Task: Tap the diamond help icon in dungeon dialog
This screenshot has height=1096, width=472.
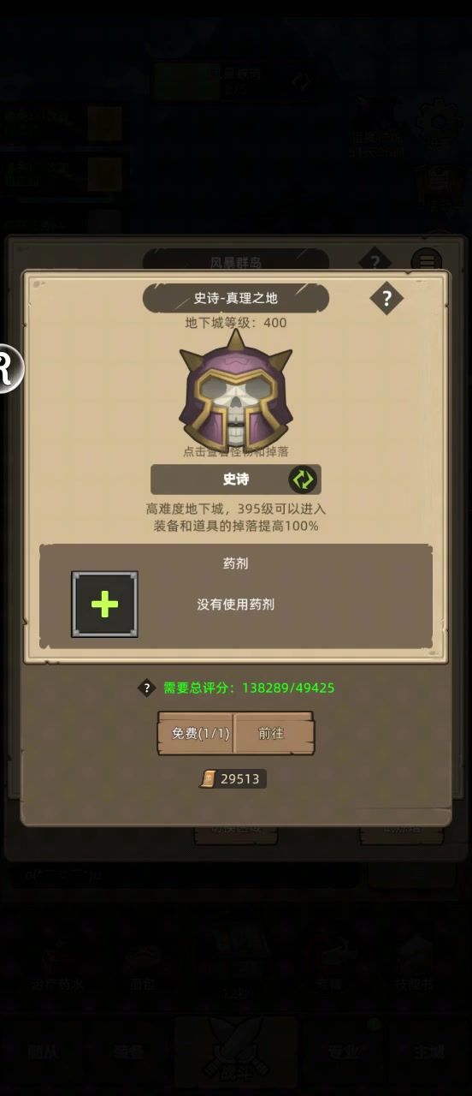Action: coord(386,298)
